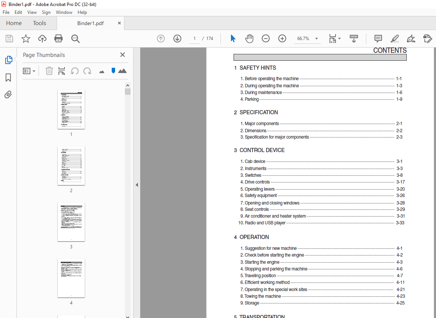Close the Page Thumbnails panel
This screenshot has width=436, height=318.
pyautogui.click(x=123, y=55)
